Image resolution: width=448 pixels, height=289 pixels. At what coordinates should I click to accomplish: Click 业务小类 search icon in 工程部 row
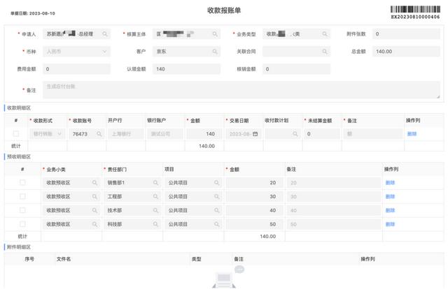click(x=94, y=196)
